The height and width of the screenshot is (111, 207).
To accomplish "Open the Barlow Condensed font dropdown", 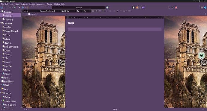I will (x=50, y=11).
